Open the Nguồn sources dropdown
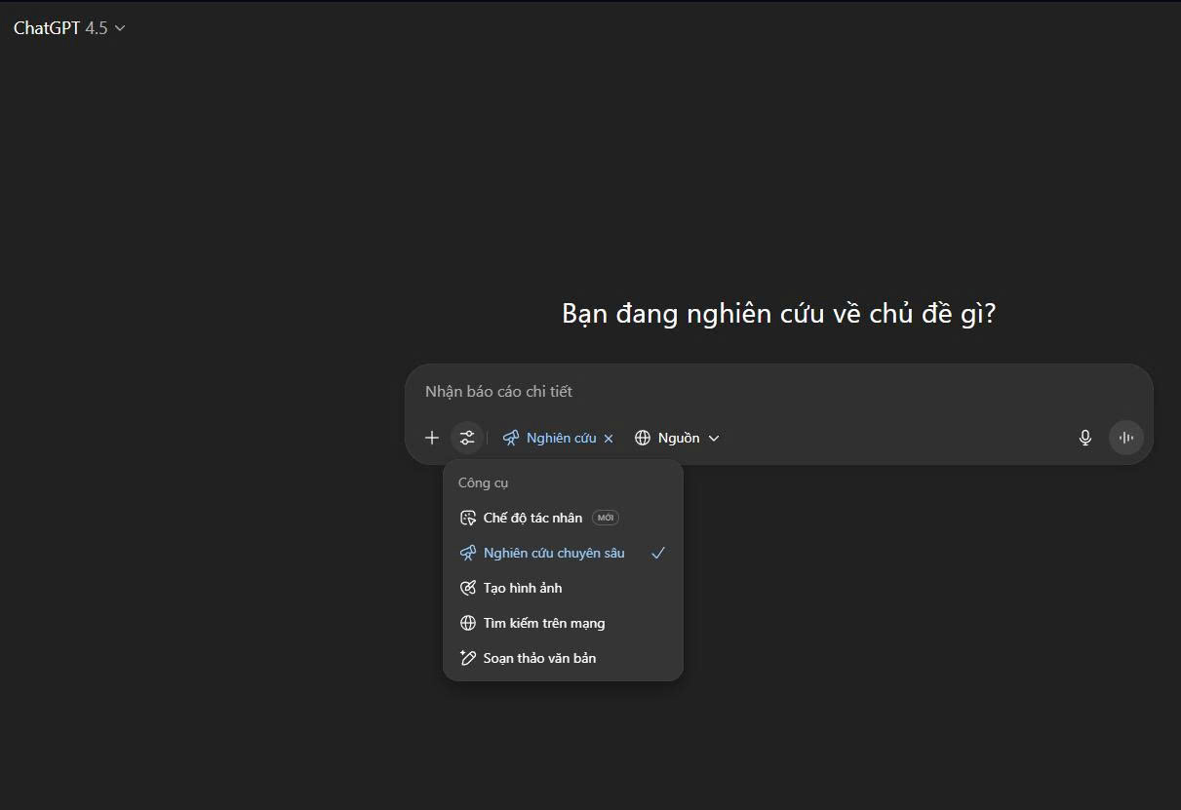The width and height of the screenshot is (1181, 810). coord(677,438)
